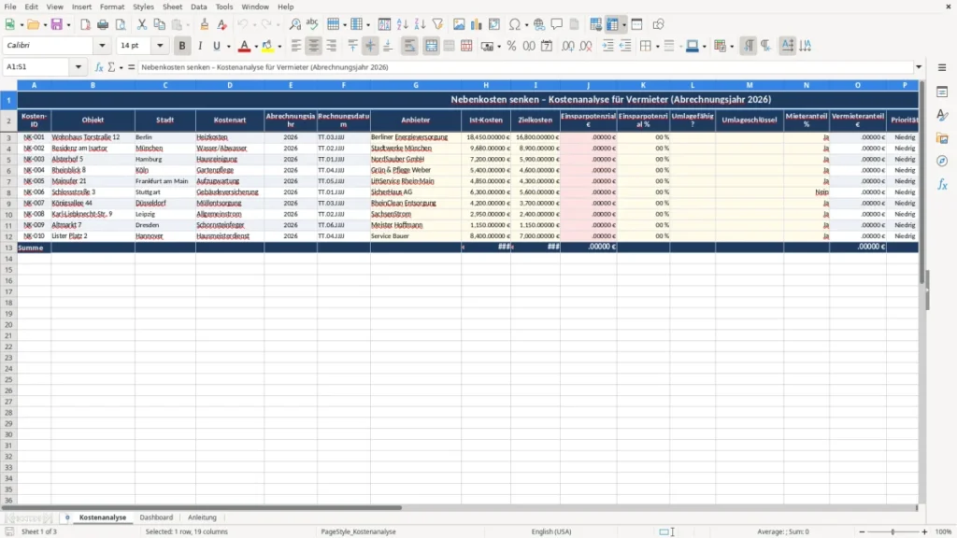Click the Sort Ascending icon
This screenshot has width=957, height=538.
(402, 24)
